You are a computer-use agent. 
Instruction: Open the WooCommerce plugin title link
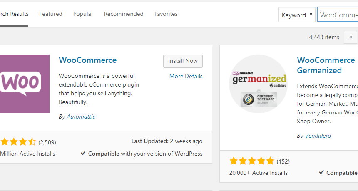[88, 60]
